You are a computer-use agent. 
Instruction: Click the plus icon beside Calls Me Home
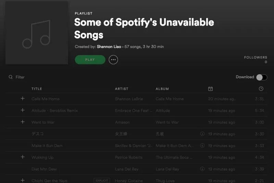23,99
